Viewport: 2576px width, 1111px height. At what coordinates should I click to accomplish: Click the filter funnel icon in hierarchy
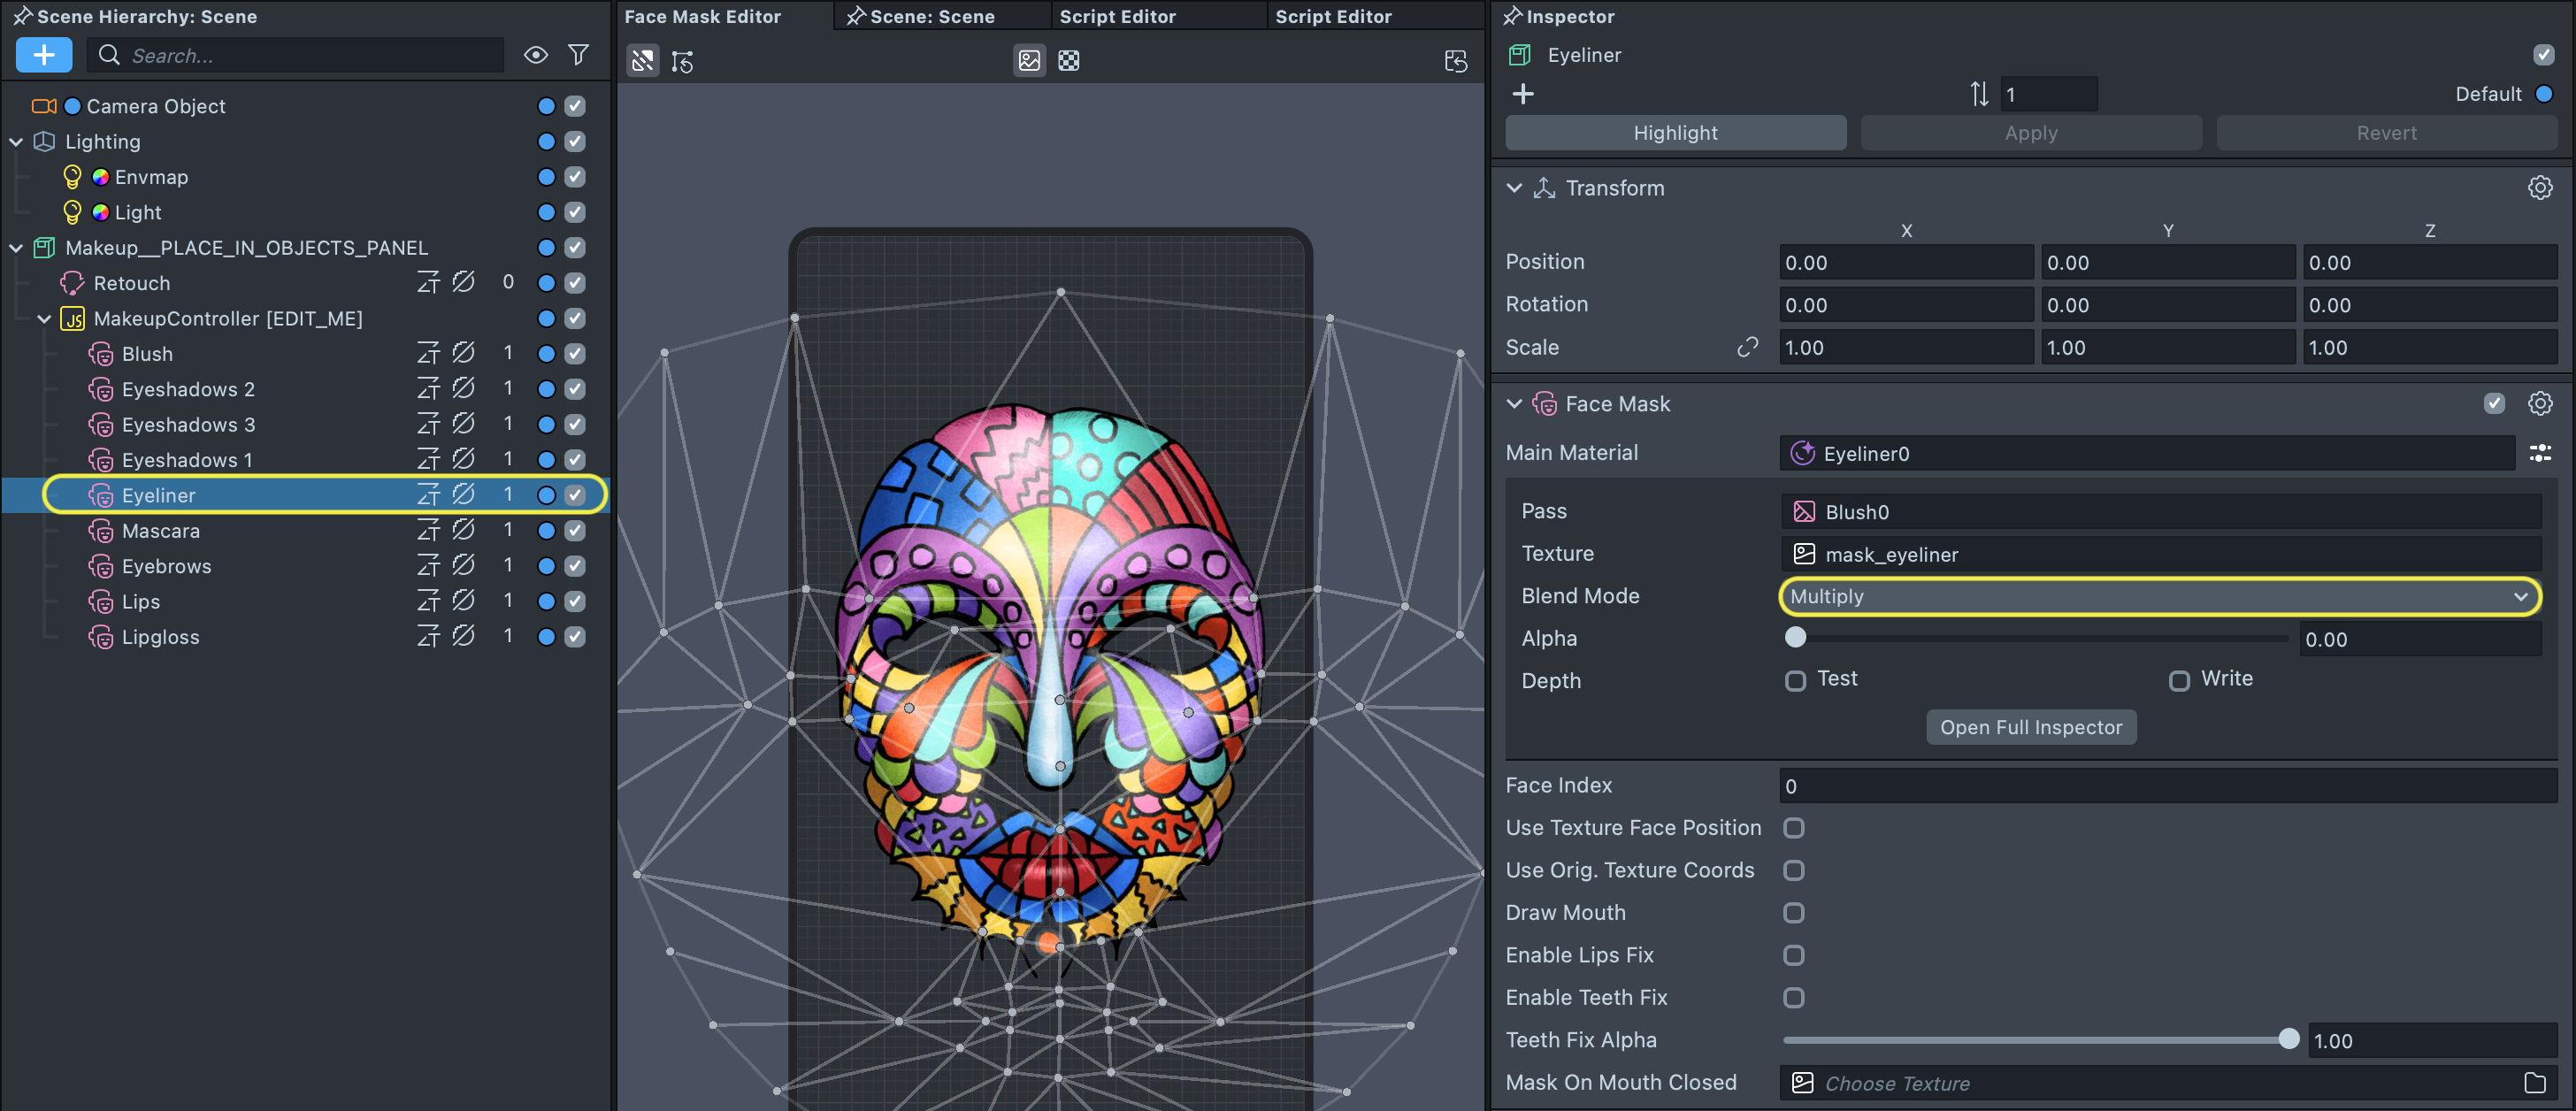pyautogui.click(x=578, y=55)
